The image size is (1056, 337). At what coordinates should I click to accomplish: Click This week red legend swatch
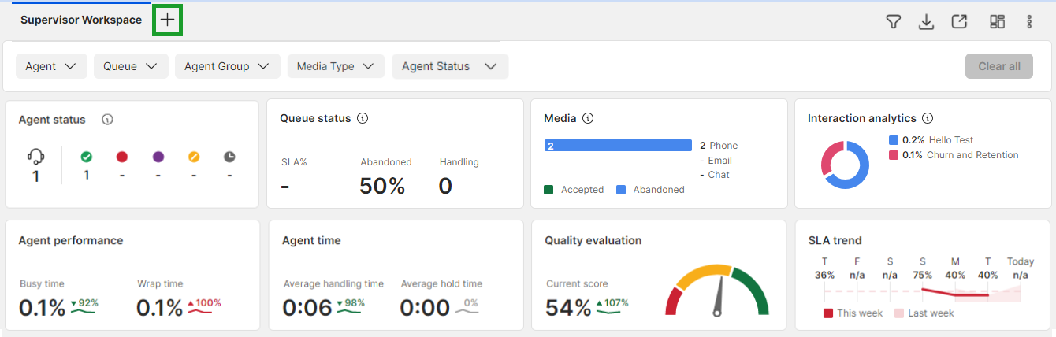[x=828, y=313]
